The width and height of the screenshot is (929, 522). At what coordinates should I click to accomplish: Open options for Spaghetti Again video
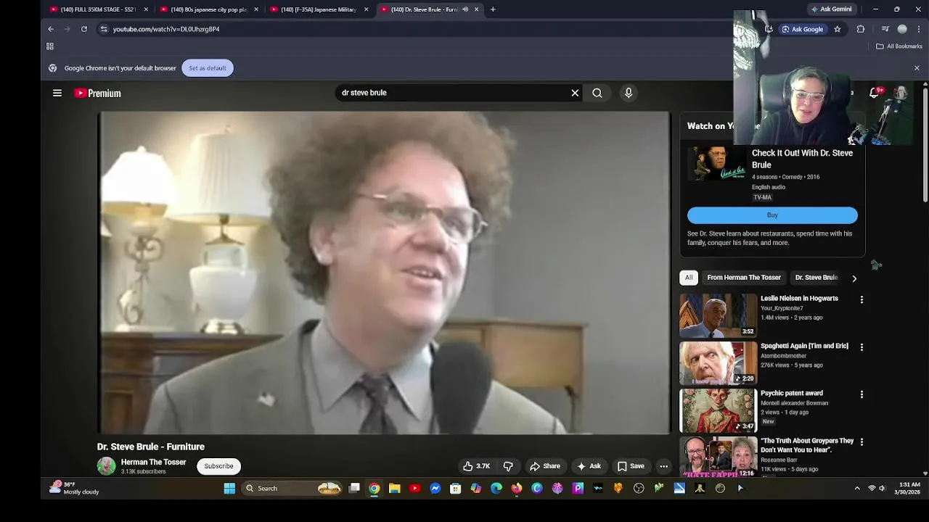862,347
